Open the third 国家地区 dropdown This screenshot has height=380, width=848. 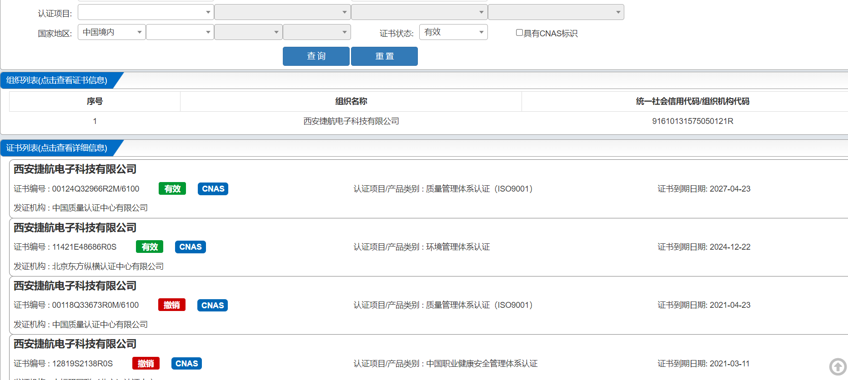click(x=248, y=32)
